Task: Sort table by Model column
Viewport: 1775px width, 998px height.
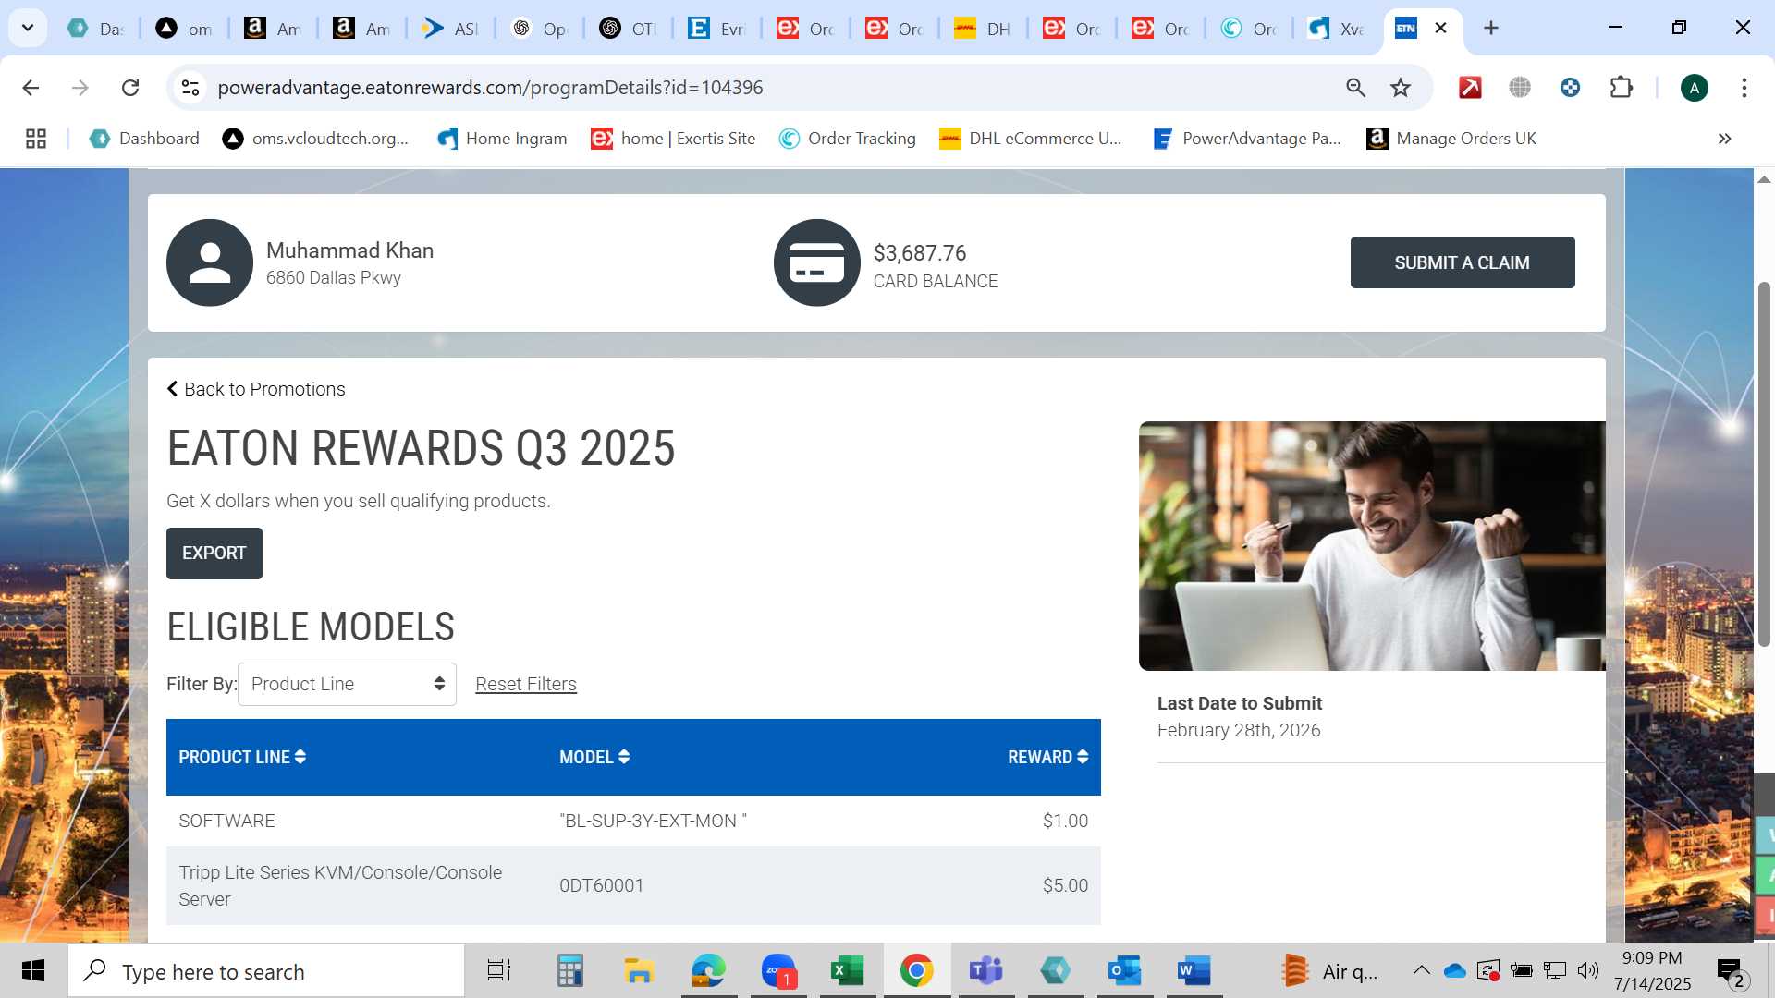Action: [x=594, y=757]
